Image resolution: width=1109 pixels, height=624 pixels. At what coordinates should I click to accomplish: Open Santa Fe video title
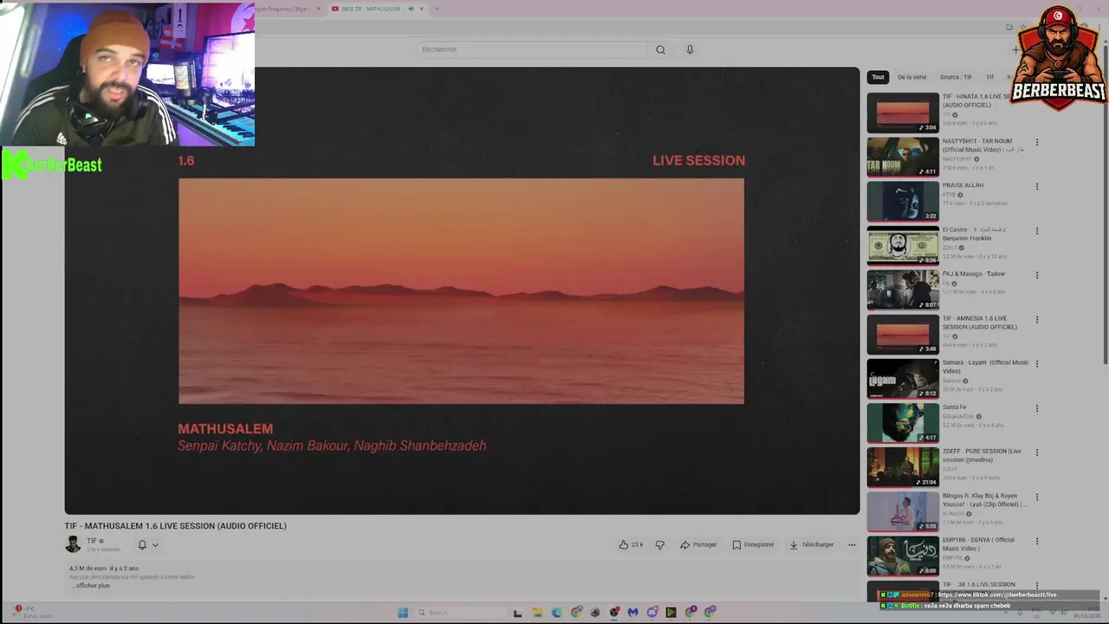[x=954, y=407]
